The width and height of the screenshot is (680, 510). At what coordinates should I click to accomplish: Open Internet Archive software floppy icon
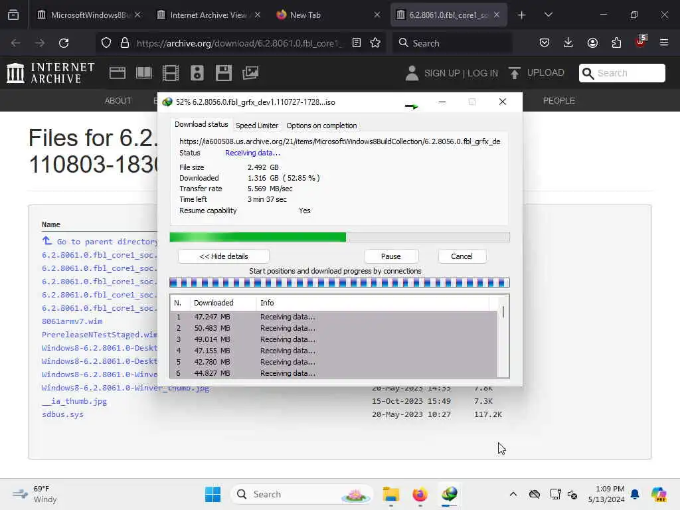[x=224, y=73]
